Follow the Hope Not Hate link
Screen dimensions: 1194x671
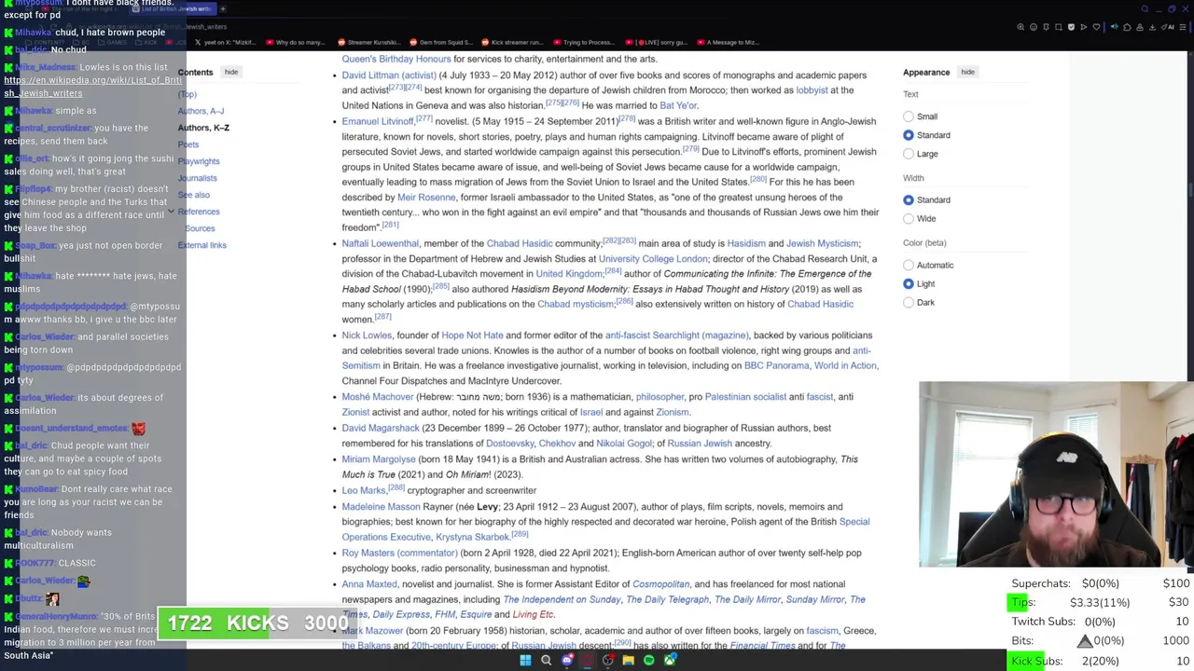(472, 335)
